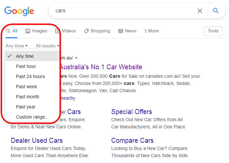
Task: Expand the arrow beside the .au/ URL
Action: (76, 58)
